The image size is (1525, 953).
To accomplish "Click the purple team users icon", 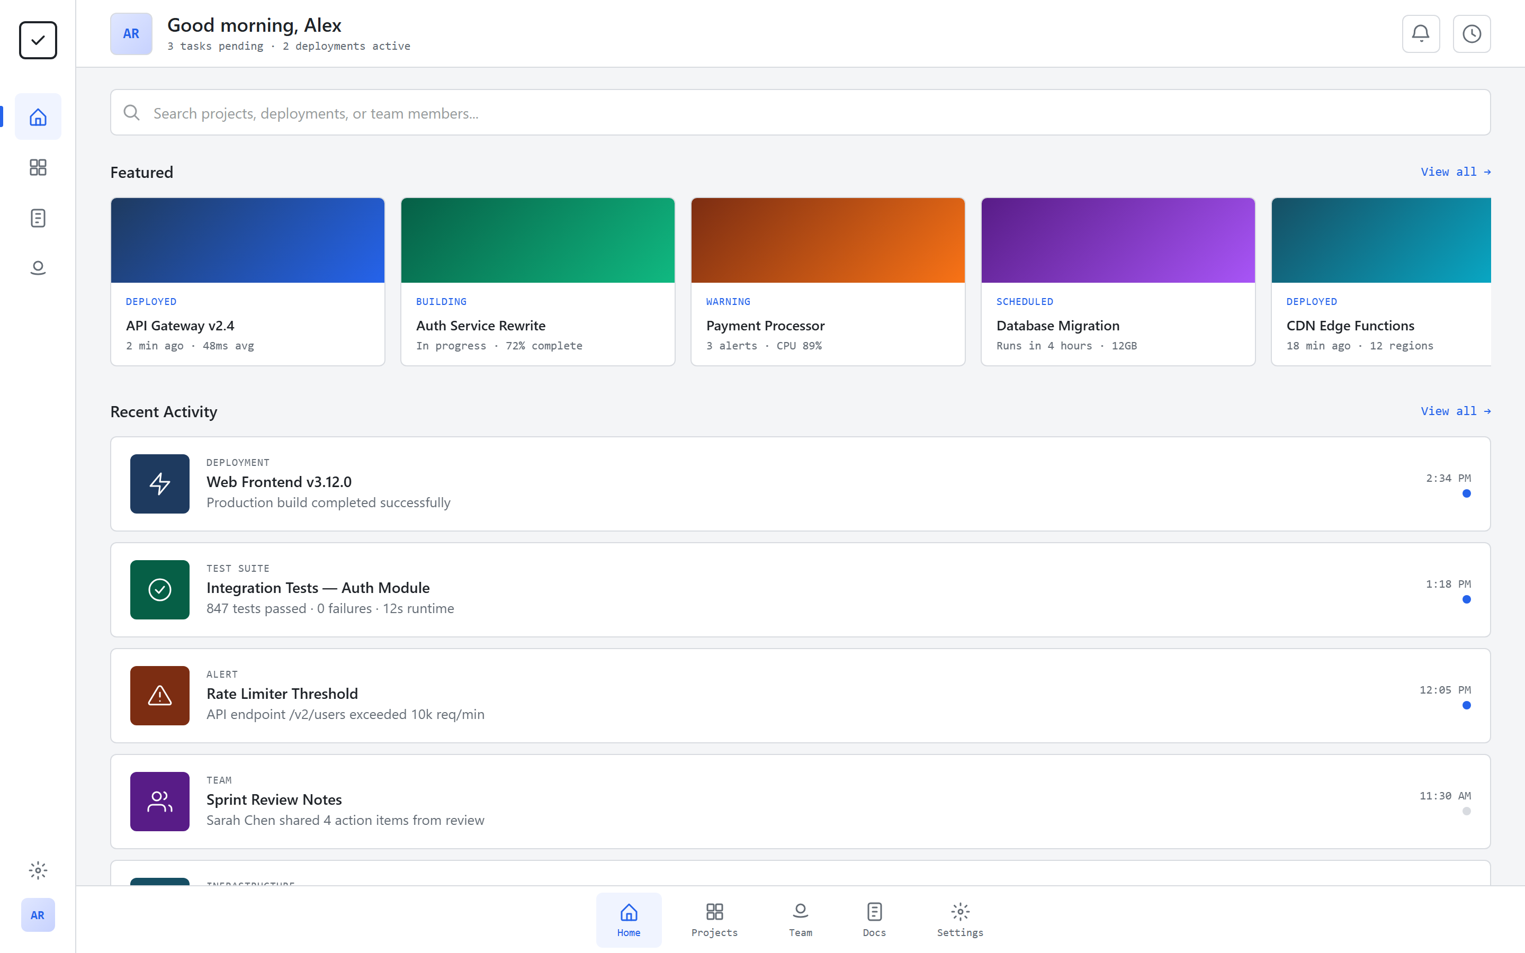I will click(x=159, y=801).
